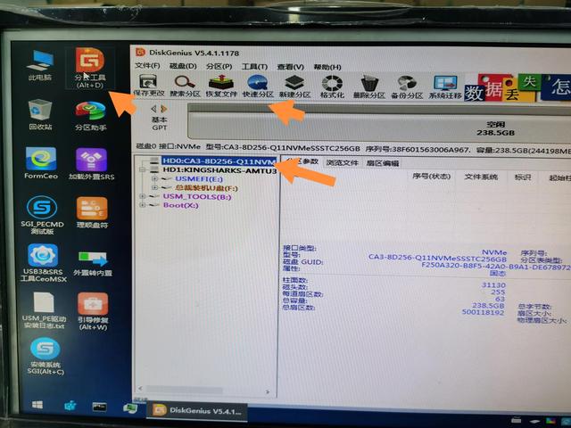The width and height of the screenshot is (571, 428).
Task: Go to next disk with right arrow
Action: 164,109
